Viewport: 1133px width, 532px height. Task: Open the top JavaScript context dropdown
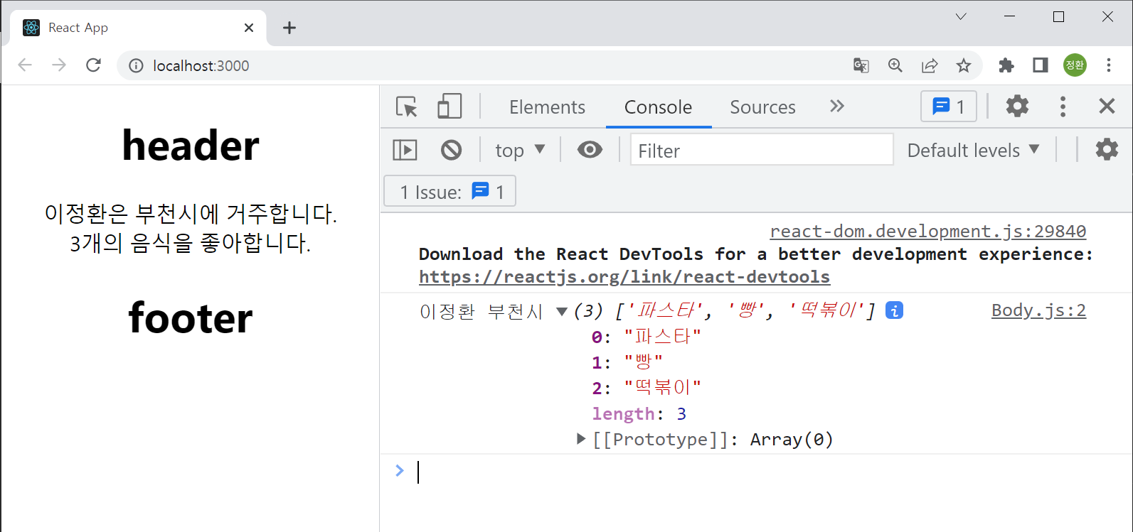click(x=520, y=150)
